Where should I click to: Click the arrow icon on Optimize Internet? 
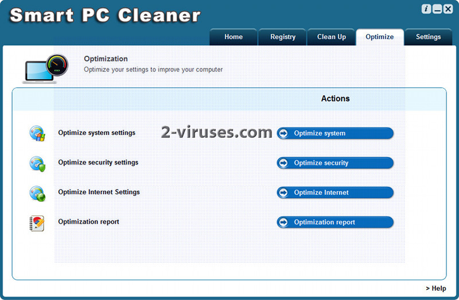click(x=283, y=193)
